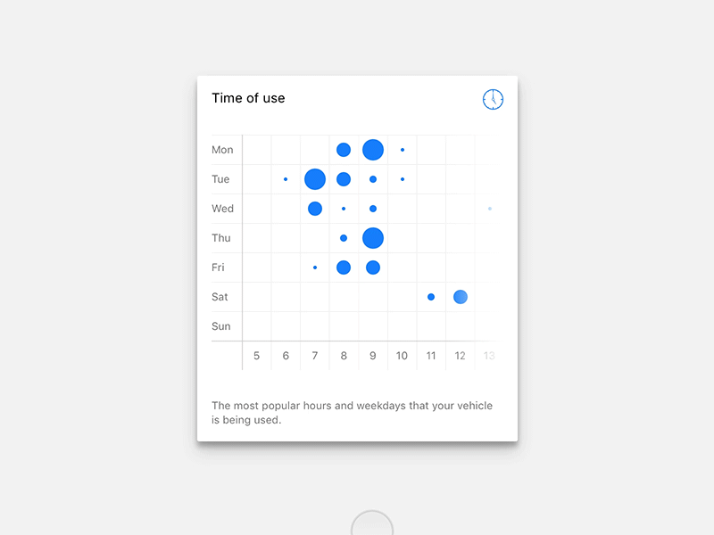This screenshot has height=535, width=714.
Task: Select the tiny Tuesday dot at hour 6
Action: coord(286,178)
